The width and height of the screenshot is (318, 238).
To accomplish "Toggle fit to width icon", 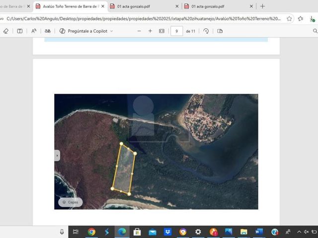I will (x=161, y=31).
